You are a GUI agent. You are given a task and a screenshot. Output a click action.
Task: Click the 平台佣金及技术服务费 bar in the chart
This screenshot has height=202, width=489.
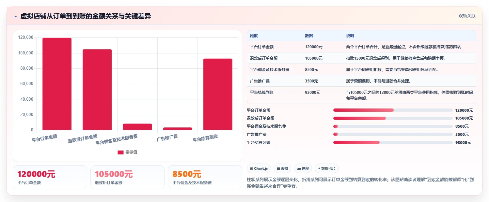[137, 127]
